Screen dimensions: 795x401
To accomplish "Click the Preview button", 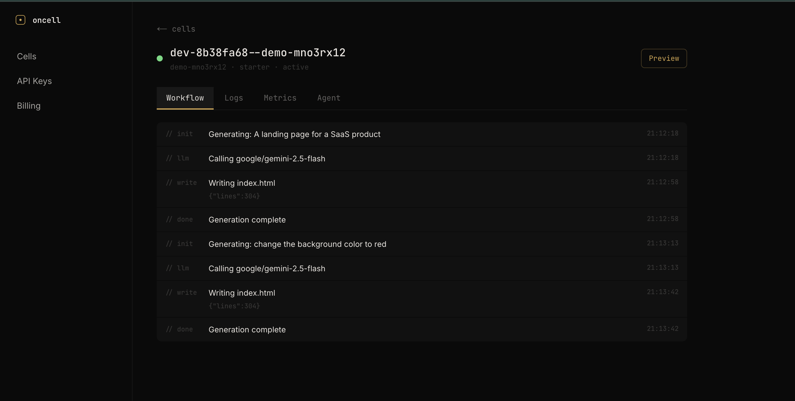I will click(664, 58).
